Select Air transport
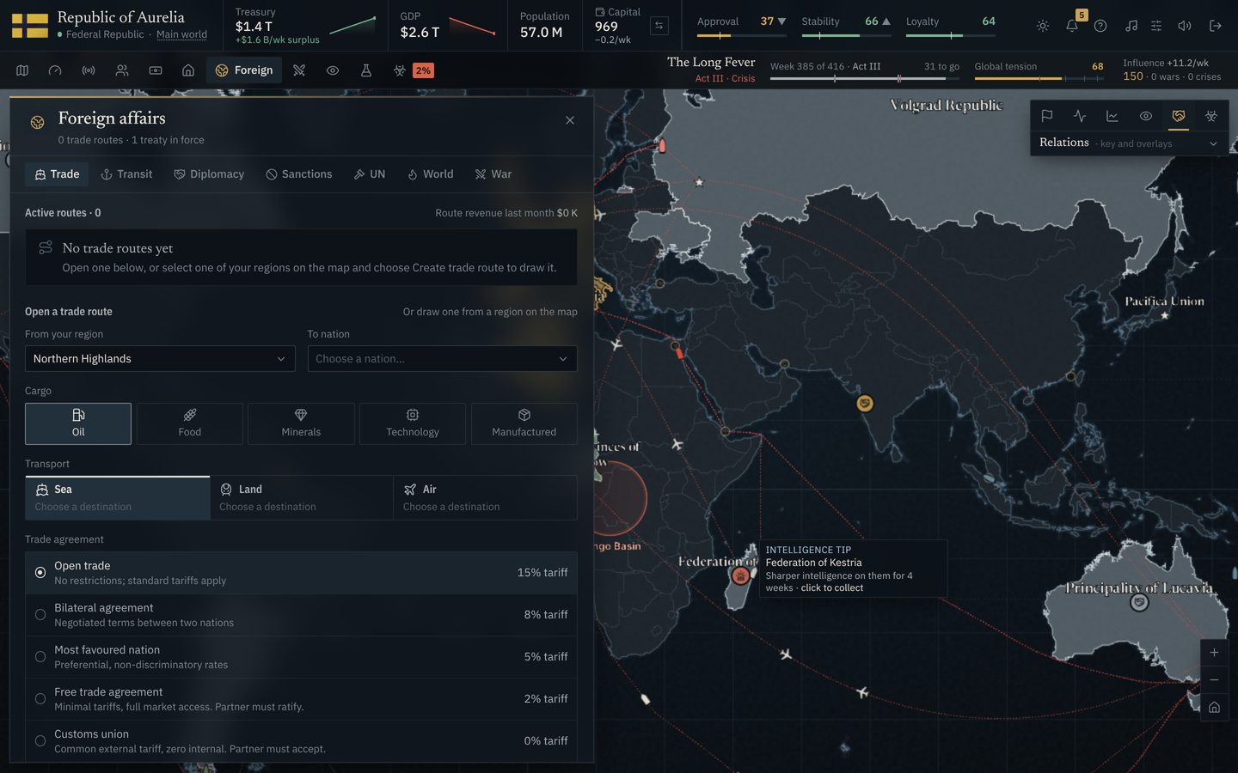 coord(485,498)
